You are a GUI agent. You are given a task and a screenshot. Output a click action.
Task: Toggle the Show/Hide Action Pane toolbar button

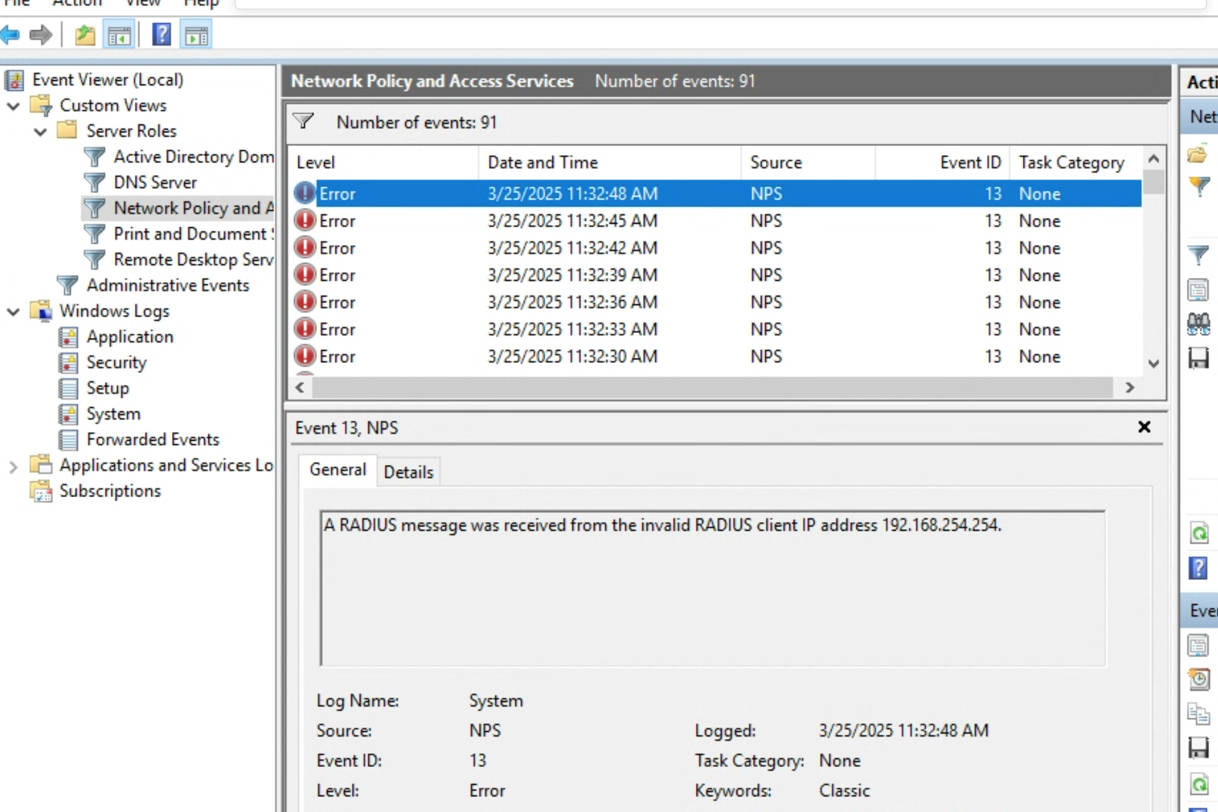(x=196, y=35)
